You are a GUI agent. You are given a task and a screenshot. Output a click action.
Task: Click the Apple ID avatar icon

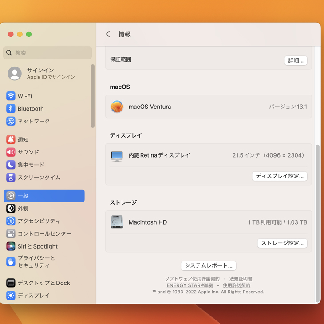pos(15,73)
